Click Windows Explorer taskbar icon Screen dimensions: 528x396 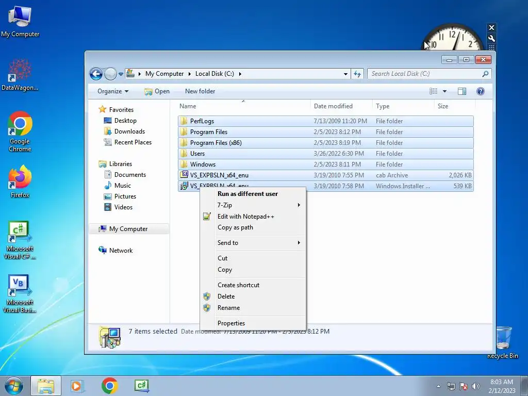[46, 386]
